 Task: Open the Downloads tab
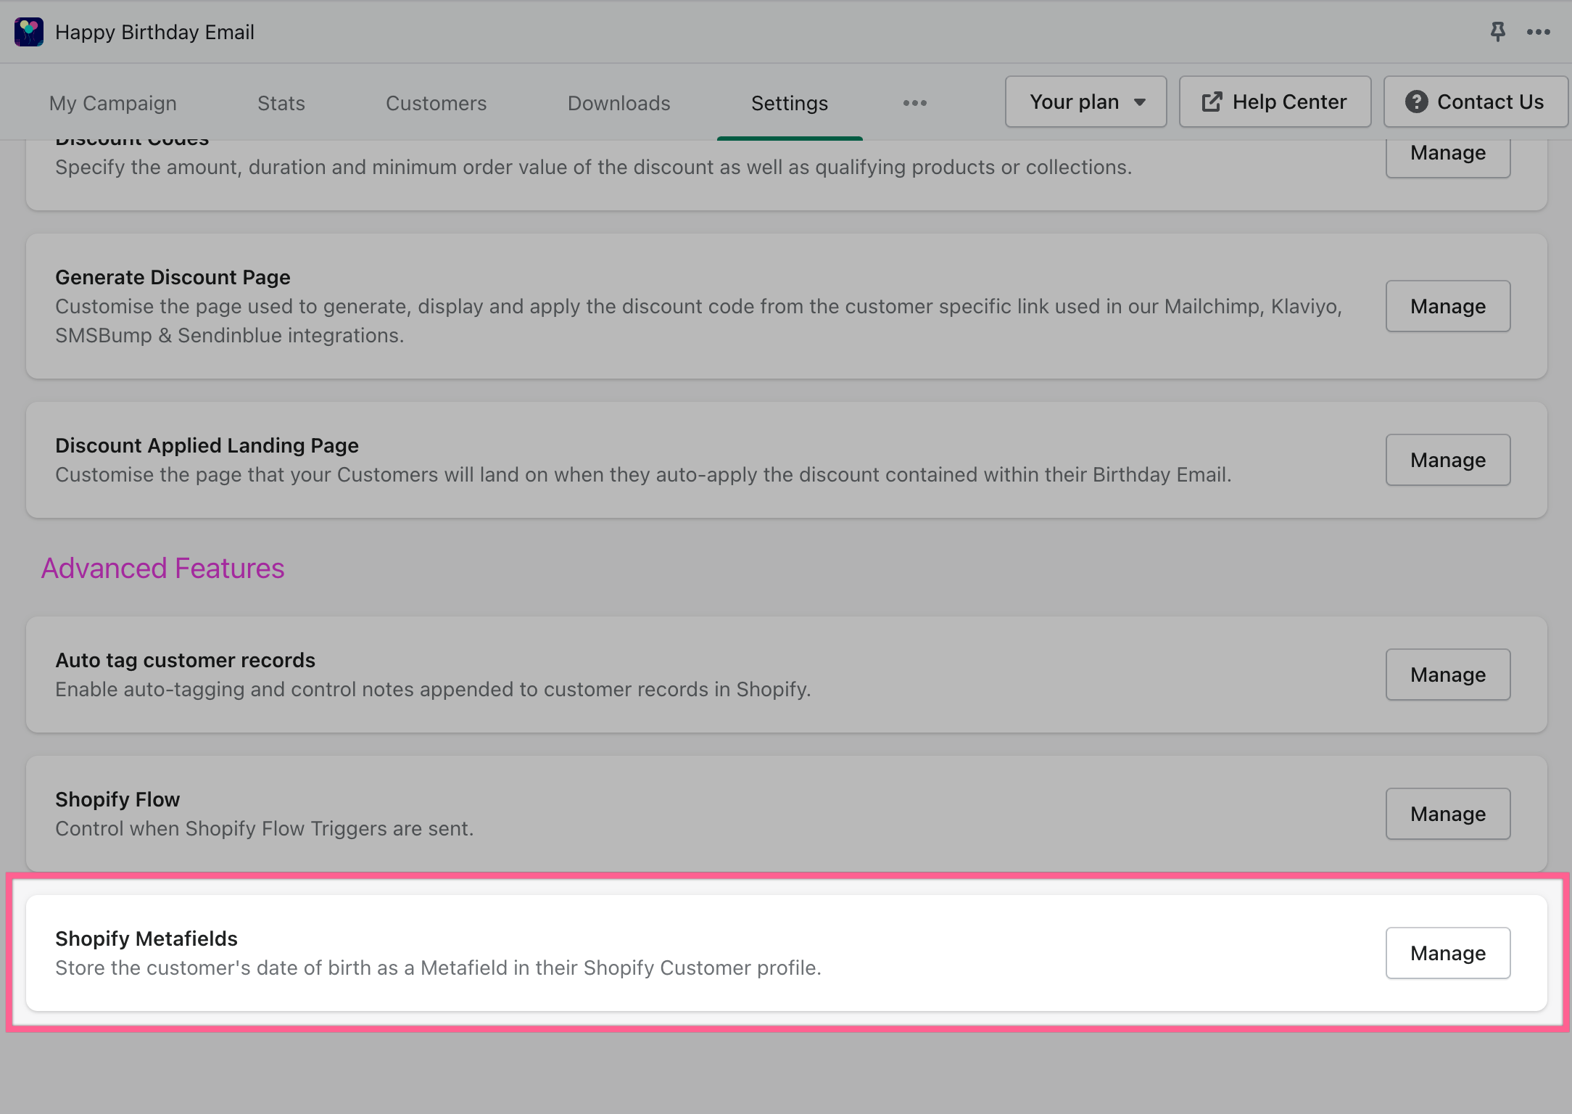coord(619,103)
